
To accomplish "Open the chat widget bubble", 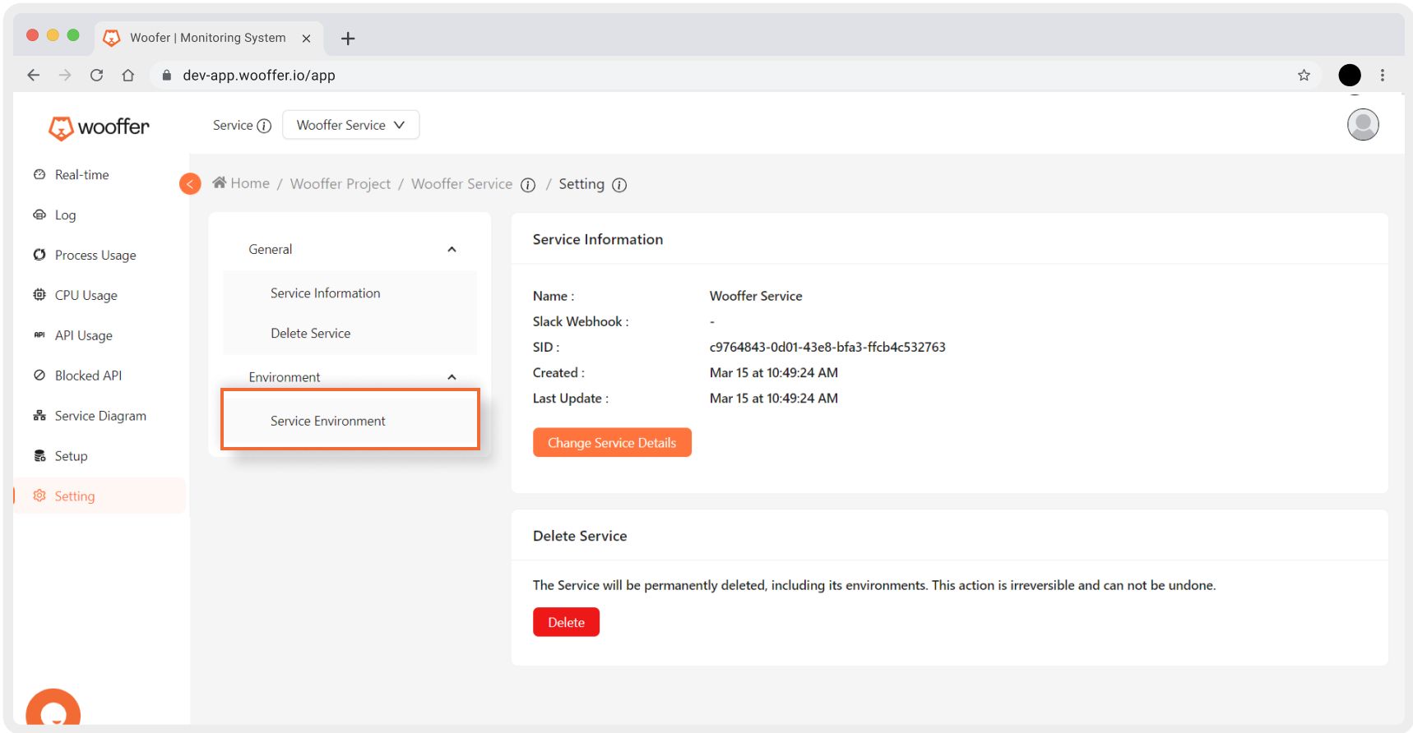I will point(53,708).
